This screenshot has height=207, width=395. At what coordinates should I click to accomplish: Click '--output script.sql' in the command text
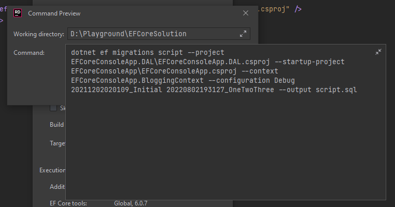click(322, 90)
